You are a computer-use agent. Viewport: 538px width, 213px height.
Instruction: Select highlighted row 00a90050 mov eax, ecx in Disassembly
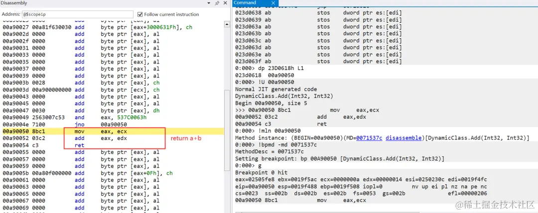coord(113,131)
